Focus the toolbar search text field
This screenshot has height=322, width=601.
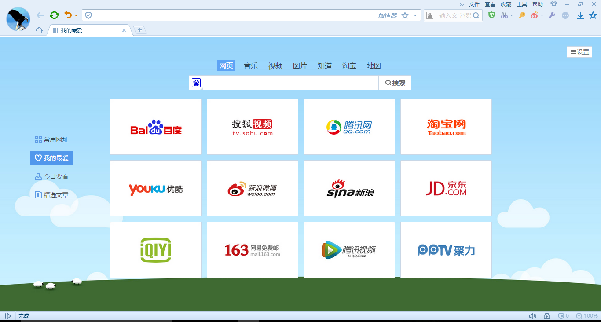(454, 15)
